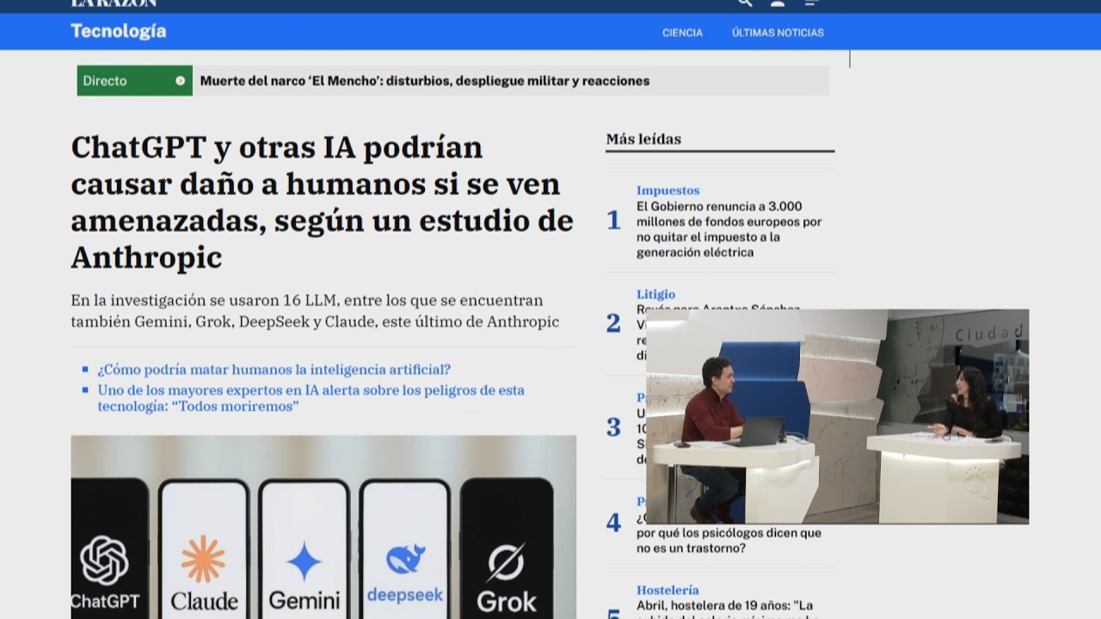Click the user account icon in top bar
This screenshot has width=1101, height=619.
(x=778, y=3)
